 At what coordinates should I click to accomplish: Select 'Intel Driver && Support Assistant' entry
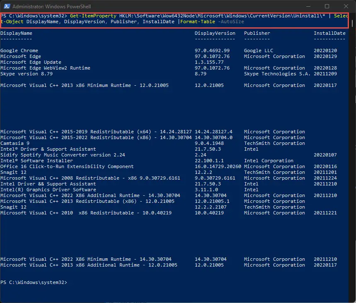[48, 184]
